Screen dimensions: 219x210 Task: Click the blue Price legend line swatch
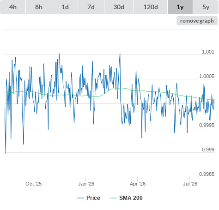coord(80,198)
